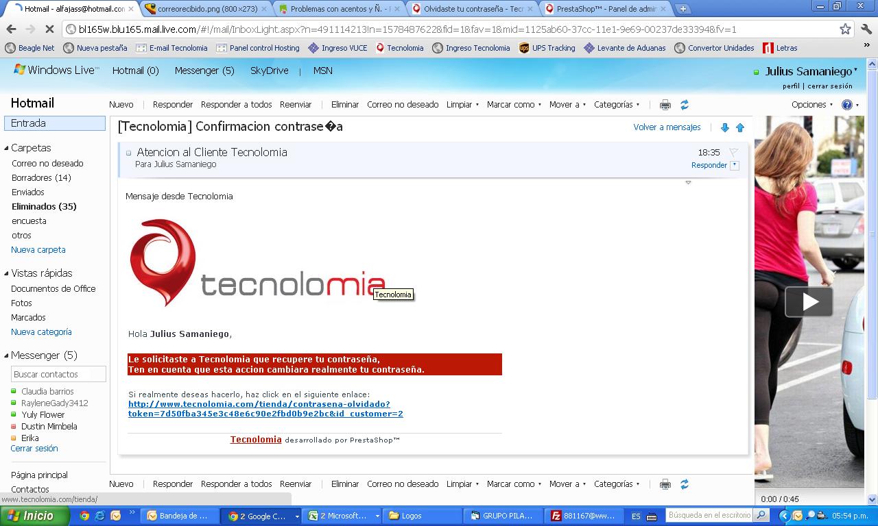Image resolution: width=878 pixels, height=526 pixels.
Task: Go to previous message with the up arrow
Action: tap(740, 127)
